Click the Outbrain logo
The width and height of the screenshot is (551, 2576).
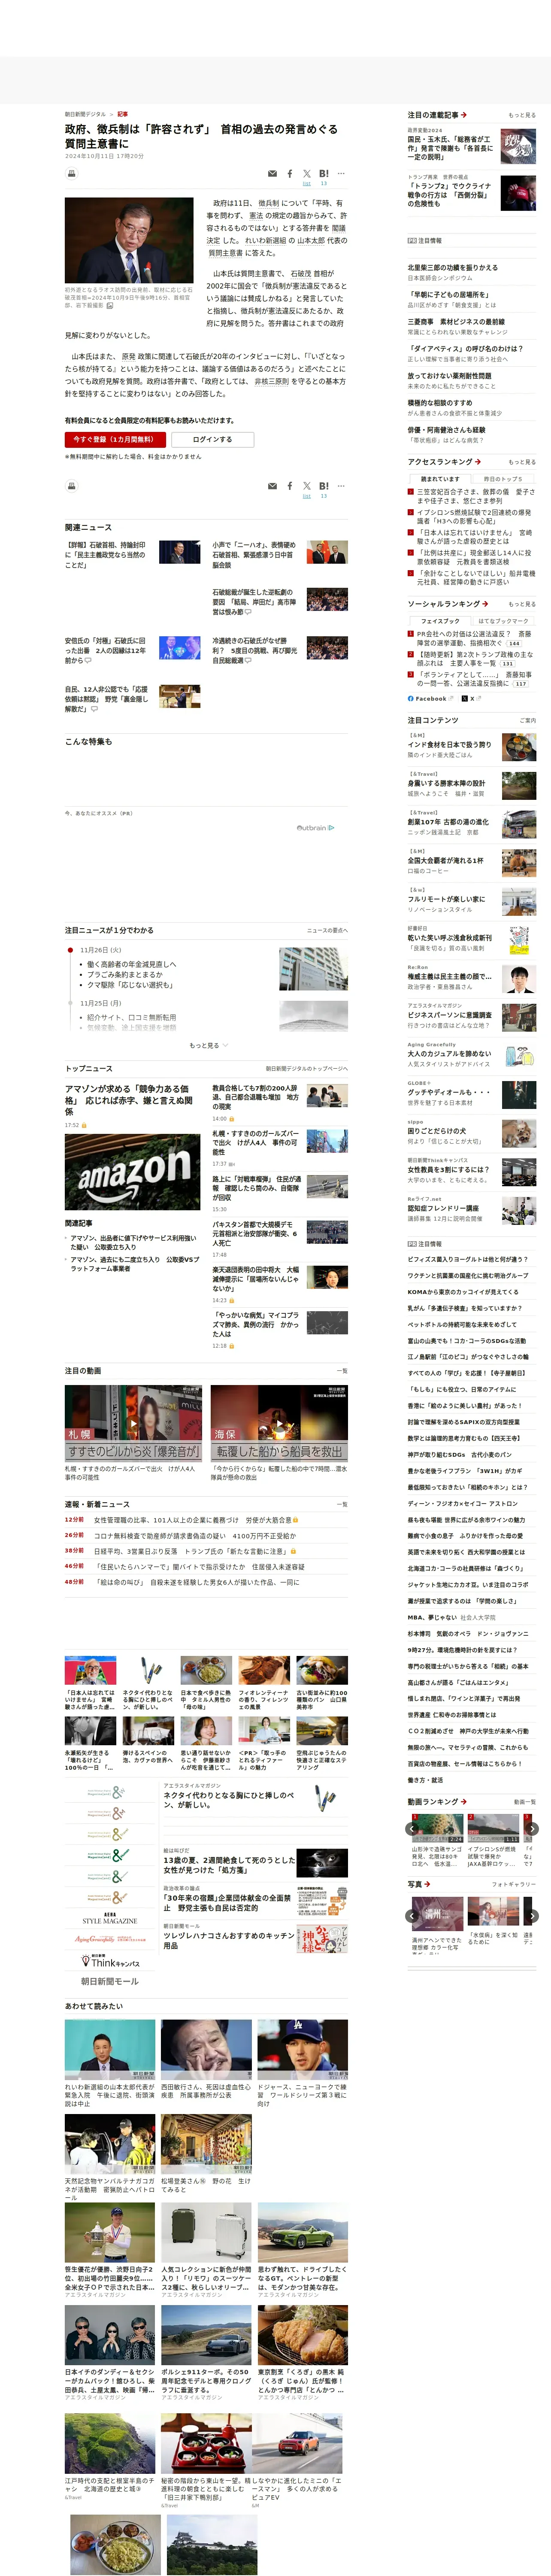point(316,828)
